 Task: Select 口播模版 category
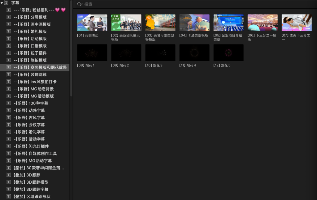[x=35, y=46]
